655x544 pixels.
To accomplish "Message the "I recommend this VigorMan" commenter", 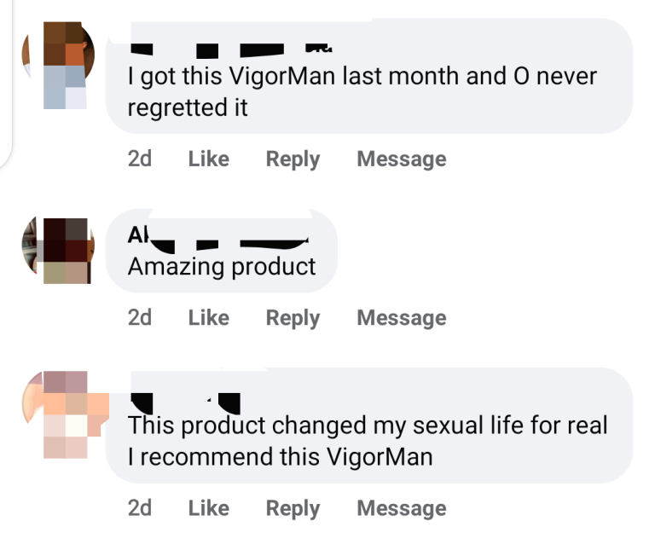I will [x=401, y=509].
